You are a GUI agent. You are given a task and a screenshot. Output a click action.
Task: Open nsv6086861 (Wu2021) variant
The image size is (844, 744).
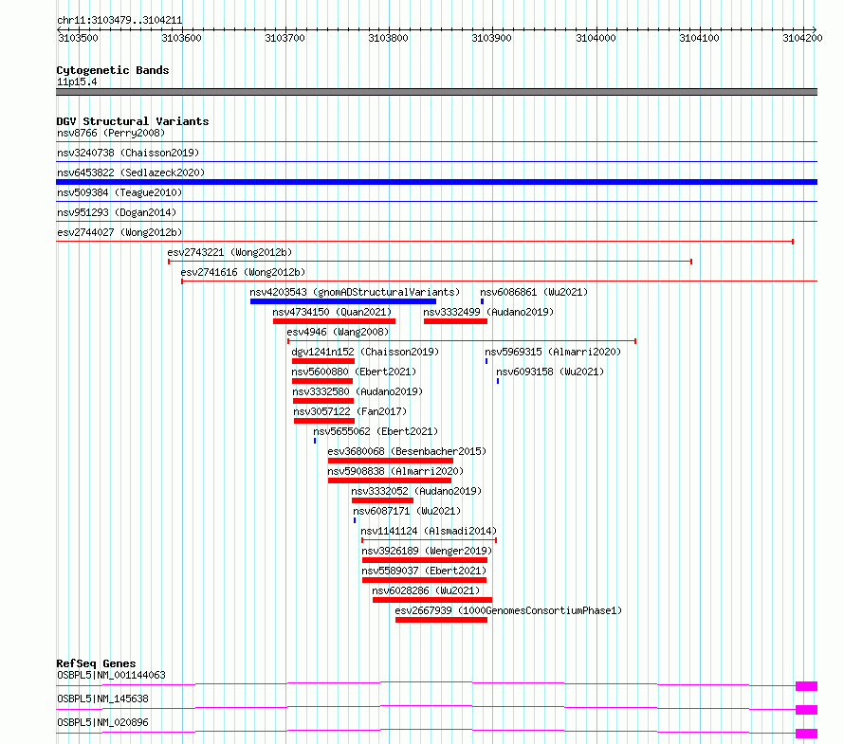click(x=534, y=292)
